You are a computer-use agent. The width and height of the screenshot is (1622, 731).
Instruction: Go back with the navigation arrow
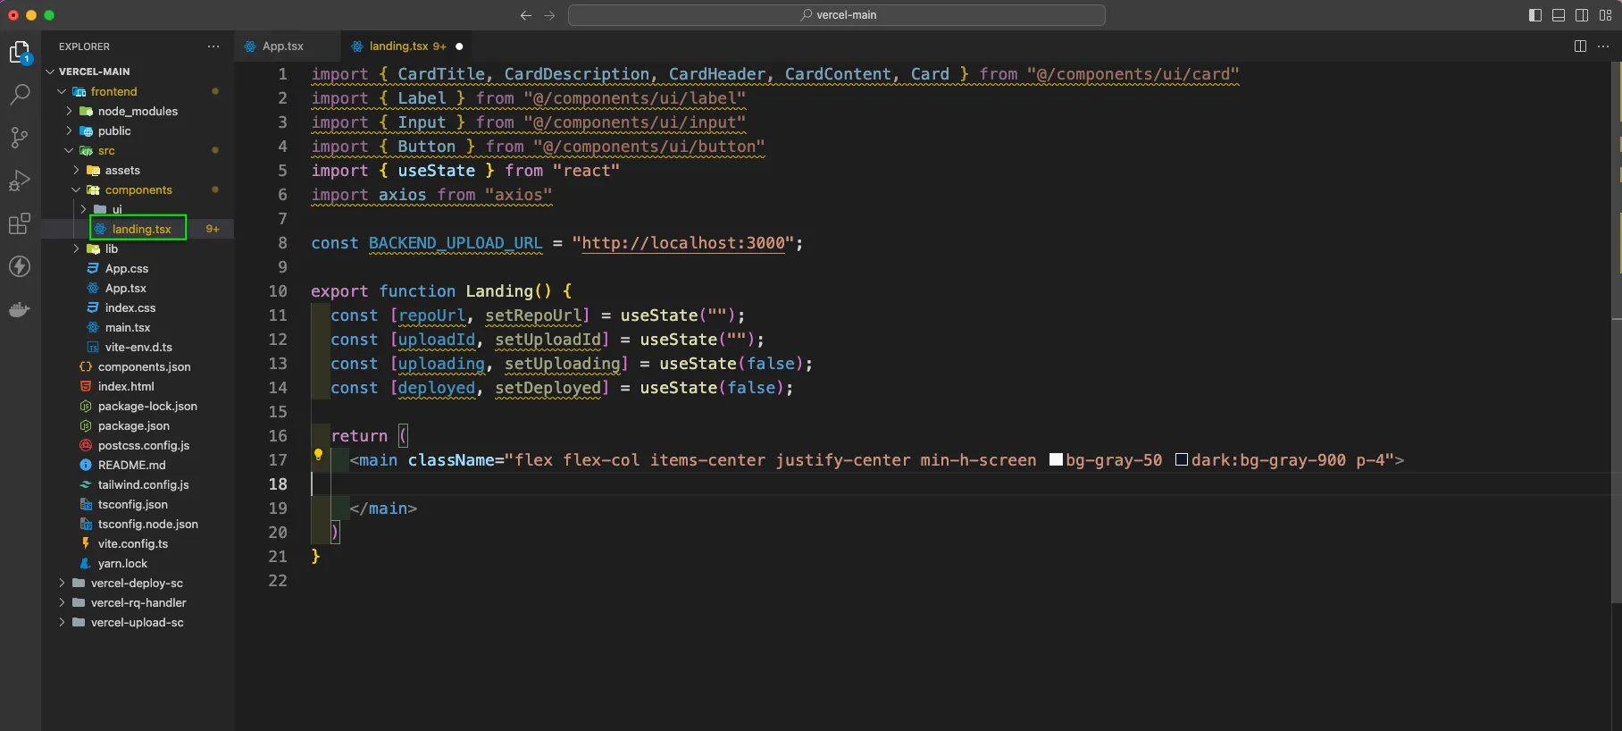[x=526, y=15]
